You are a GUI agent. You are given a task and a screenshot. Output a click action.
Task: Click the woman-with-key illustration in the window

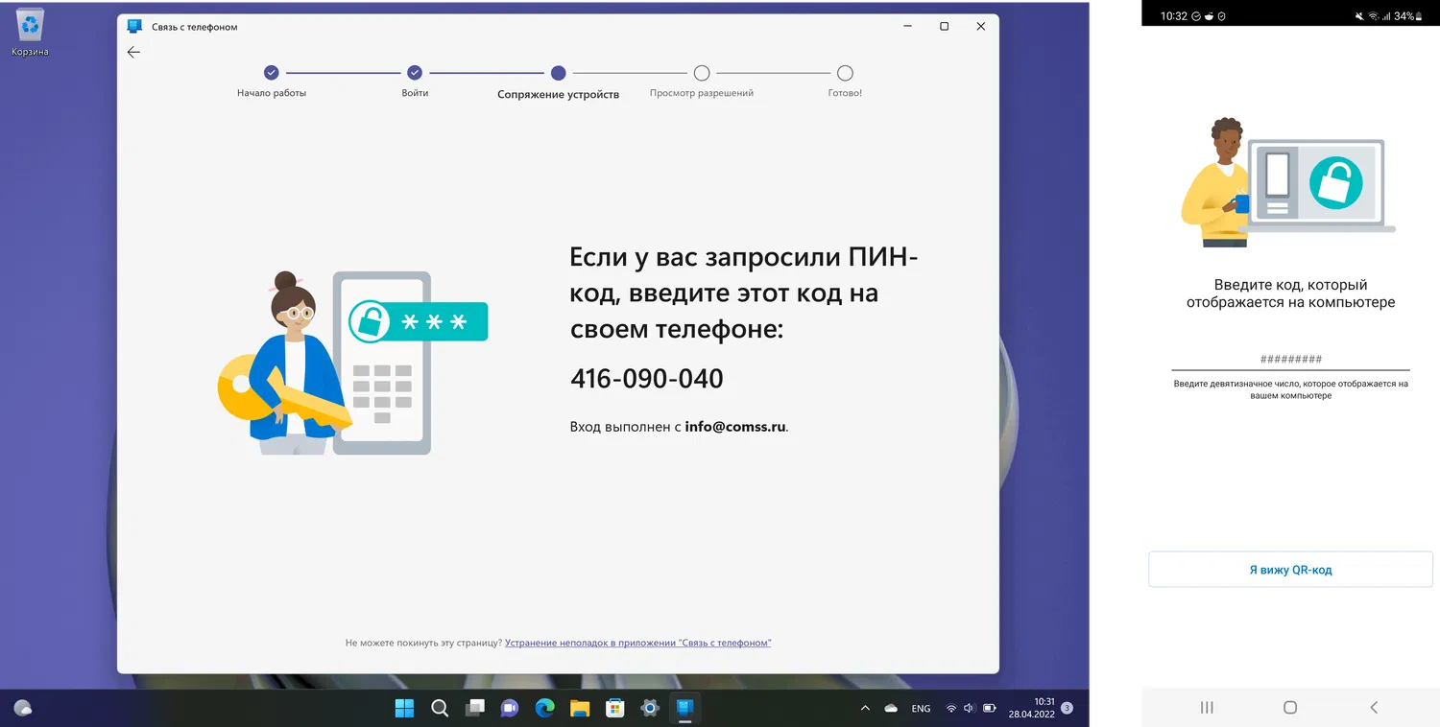point(354,363)
